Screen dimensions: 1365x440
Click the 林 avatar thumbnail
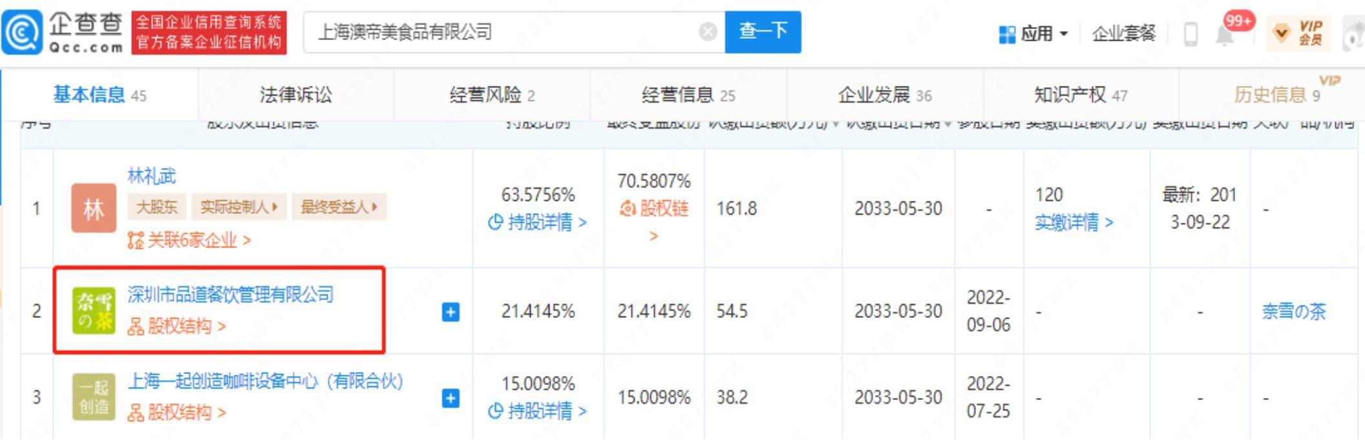[94, 209]
